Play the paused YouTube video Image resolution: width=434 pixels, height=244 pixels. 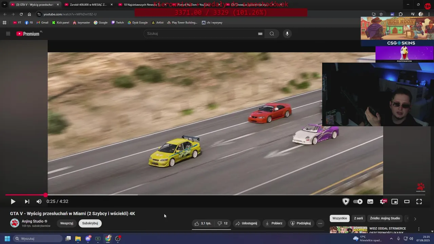[x=13, y=202]
